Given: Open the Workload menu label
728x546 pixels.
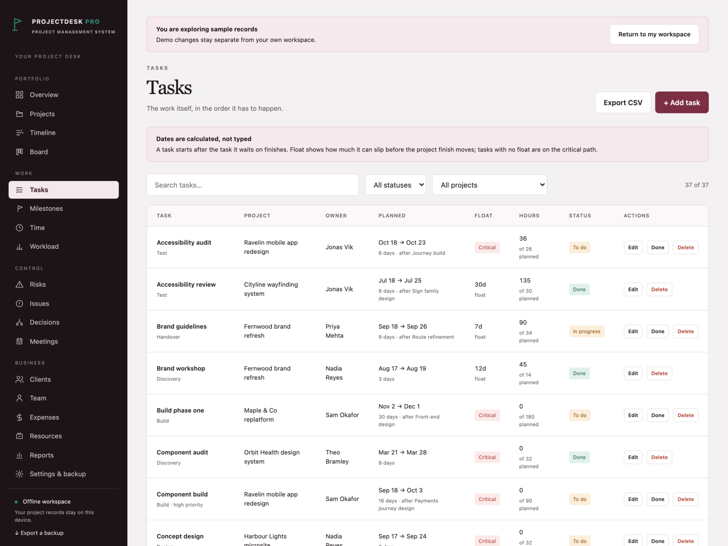Looking at the screenshot, I should pyautogui.click(x=44, y=246).
